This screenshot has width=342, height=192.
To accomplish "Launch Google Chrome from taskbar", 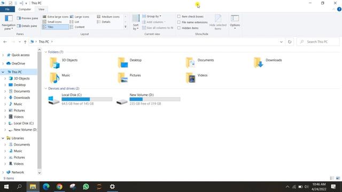I will pos(59,187).
